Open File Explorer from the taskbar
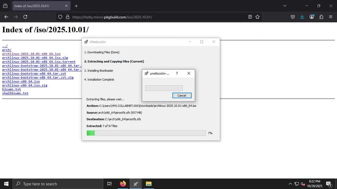Image resolution: width=337 pixels, height=189 pixels. pyautogui.click(x=148, y=184)
